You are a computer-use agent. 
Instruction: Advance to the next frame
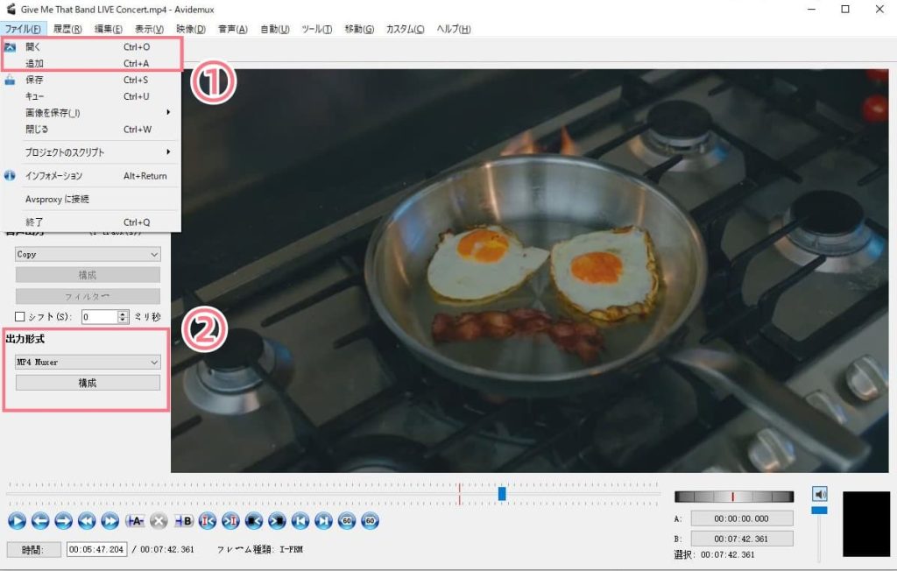point(63,521)
